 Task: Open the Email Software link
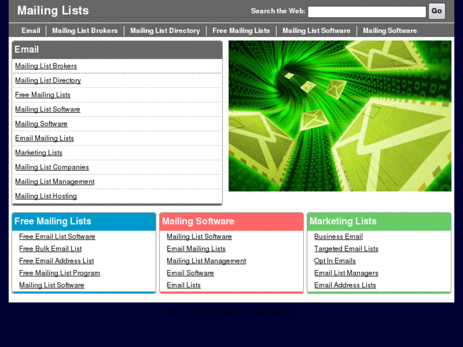(x=190, y=273)
